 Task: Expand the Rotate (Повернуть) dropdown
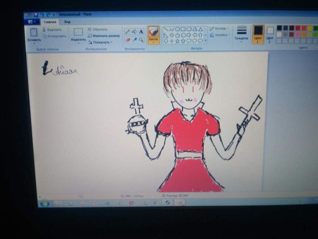pos(100,42)
